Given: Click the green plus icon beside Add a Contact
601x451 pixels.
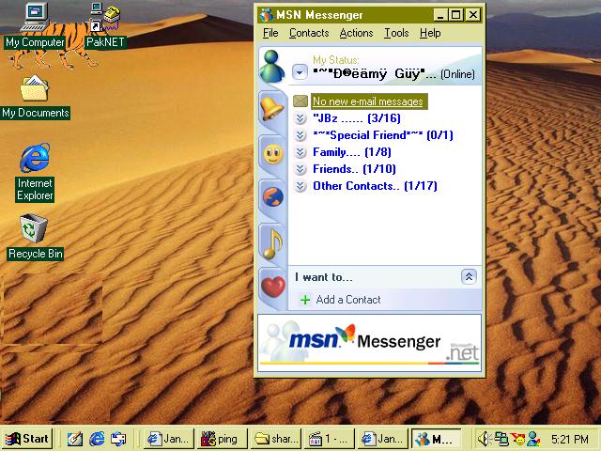Looking at the screenshot, I should tap(305, 300).
